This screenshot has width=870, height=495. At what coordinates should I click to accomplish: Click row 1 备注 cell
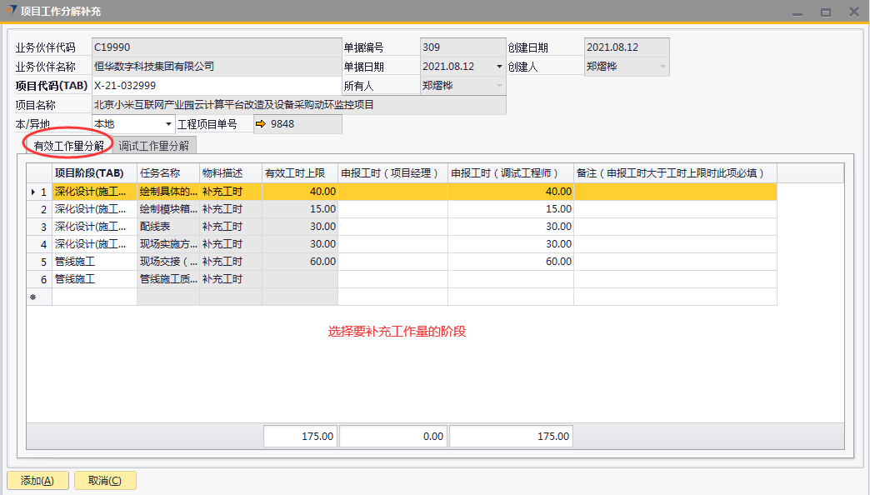[x=675, y=192]
